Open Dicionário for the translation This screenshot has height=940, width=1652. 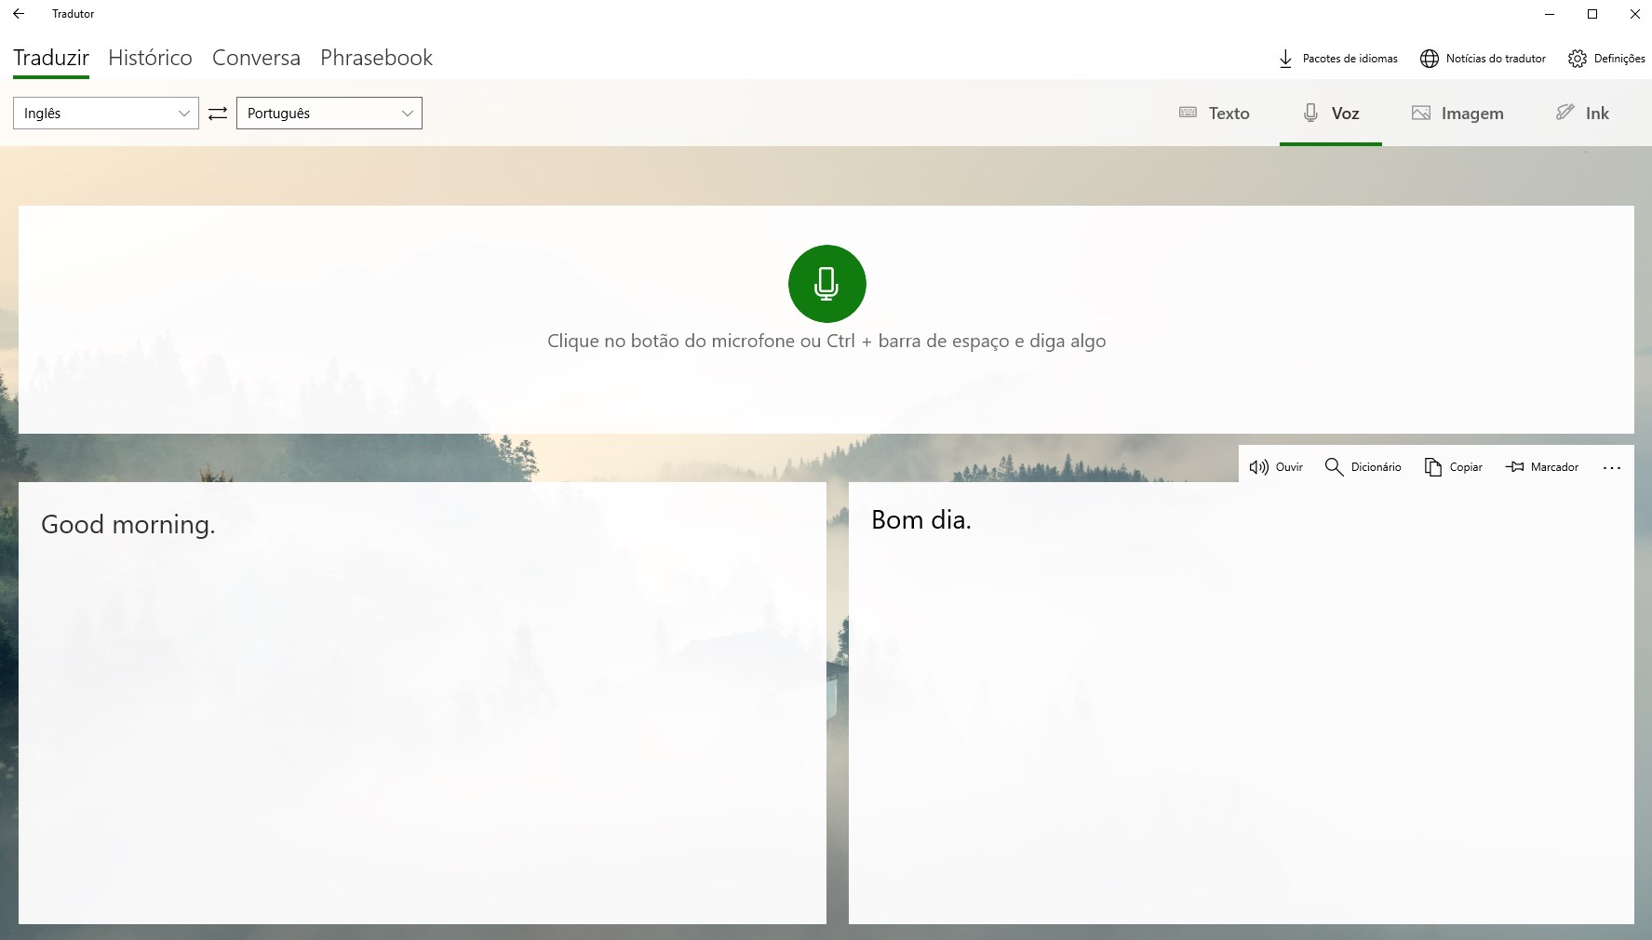[x=1363, y=467]
